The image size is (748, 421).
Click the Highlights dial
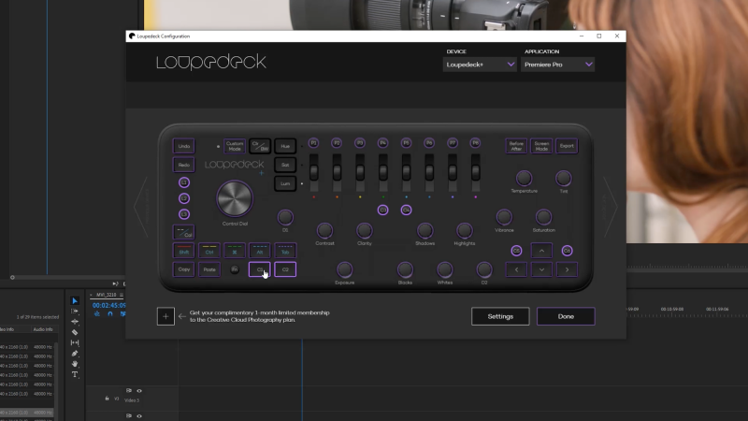(464, 230)
